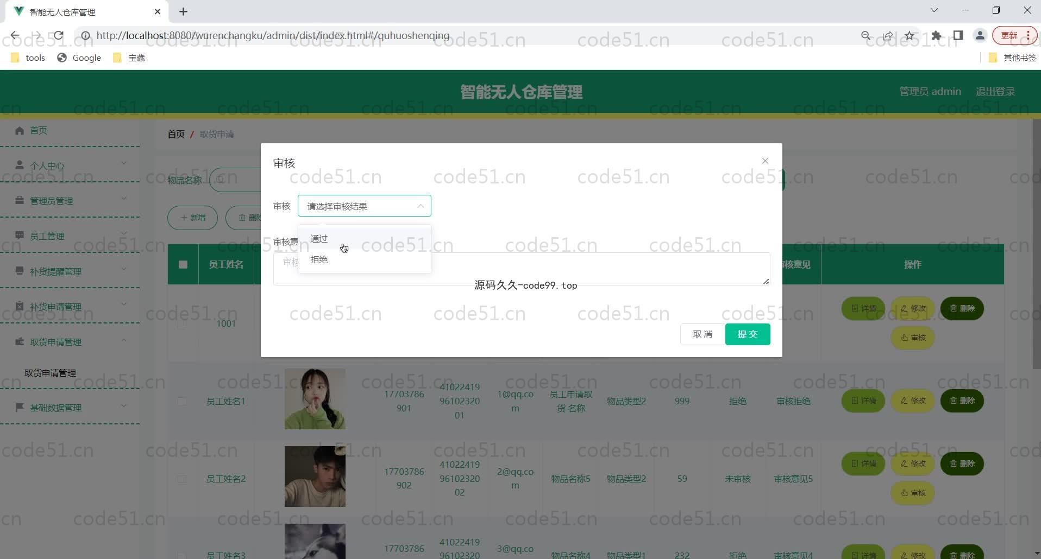Expand 个人中心 sidebar menu
Screen dimensions: 1041x559
(x=70, y=165)
